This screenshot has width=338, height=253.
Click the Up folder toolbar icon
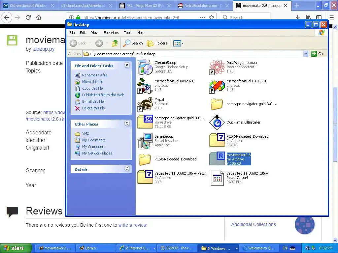pyautogui.click(x=115, y=43)
